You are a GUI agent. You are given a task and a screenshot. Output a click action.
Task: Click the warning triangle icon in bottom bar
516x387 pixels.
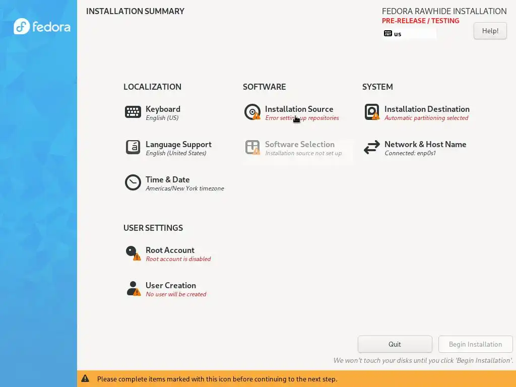tap(85, 378)
